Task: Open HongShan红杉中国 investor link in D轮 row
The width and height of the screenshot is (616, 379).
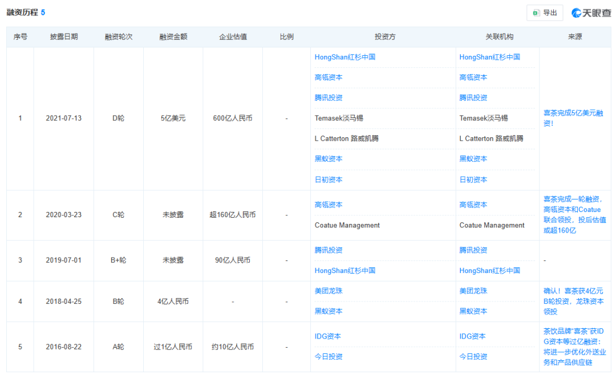Action: click(345, 57)
